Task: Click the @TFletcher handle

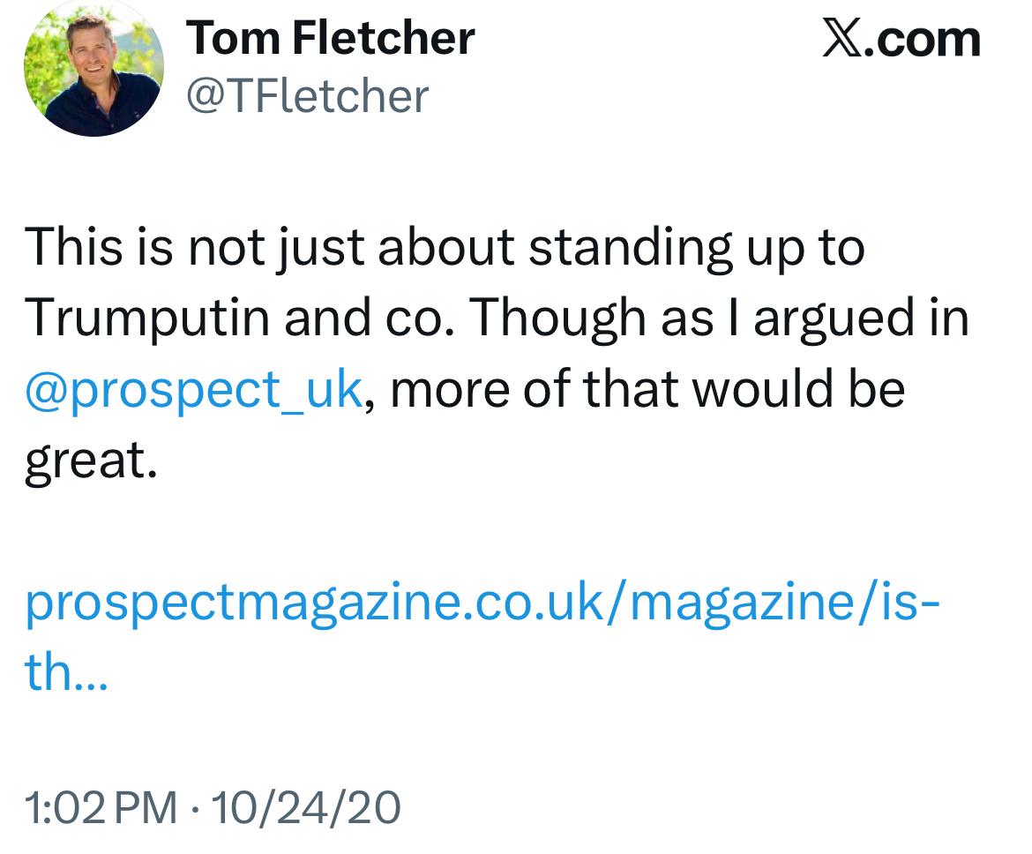Action: [306, 95]
